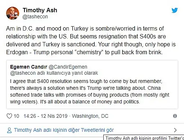The image size is (184, 140).
Task: Click the like count number 10
Action: point(16,116)
